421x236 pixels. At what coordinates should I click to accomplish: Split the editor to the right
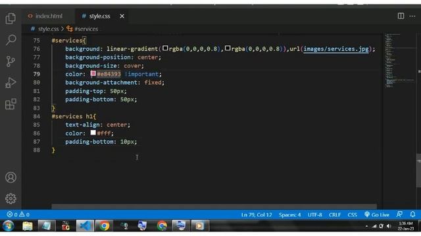pyautogui.click(x=401, y=16)
